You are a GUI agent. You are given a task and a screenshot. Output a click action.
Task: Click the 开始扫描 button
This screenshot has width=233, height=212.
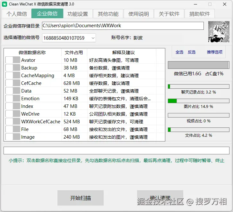[x=81, y=198]
